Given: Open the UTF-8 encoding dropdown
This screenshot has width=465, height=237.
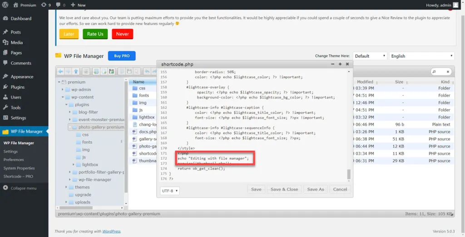Looking at the screenshot, I should coord(170,191).
